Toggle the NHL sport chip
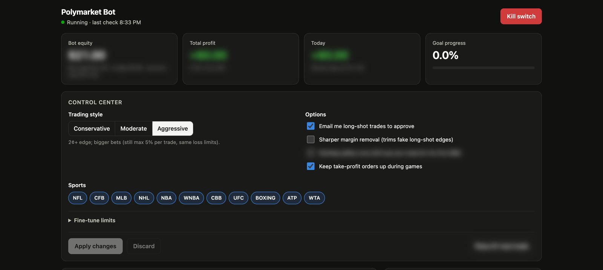 pyautogui.click(x=144, y=198)
